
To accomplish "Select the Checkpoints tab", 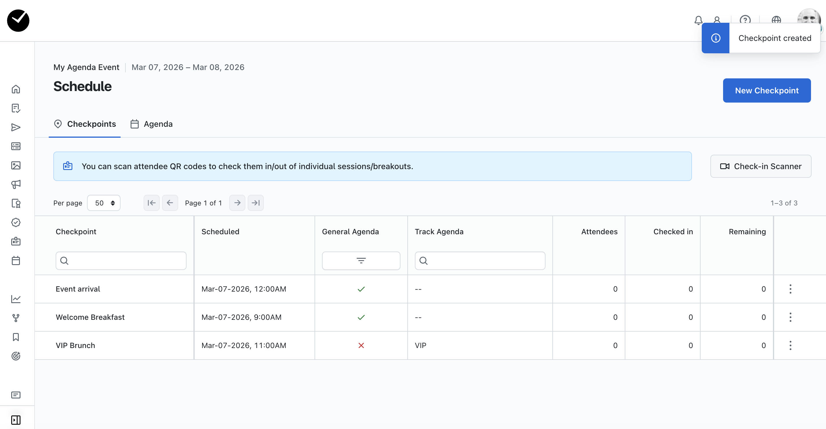I will coord(85,124).
